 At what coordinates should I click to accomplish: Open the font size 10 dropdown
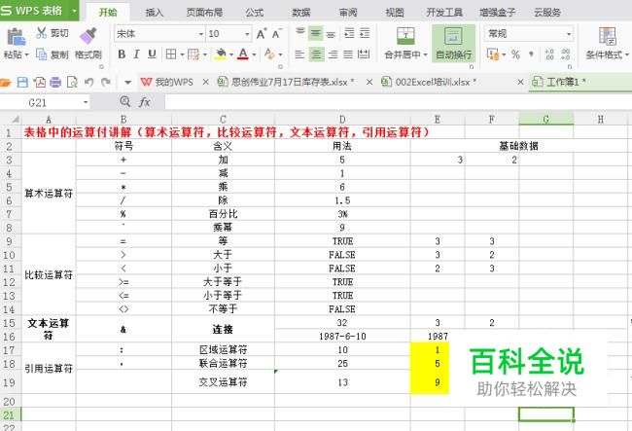(247, 34)
